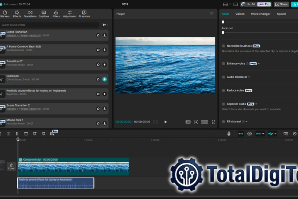Toggle the preview axis icon in timeline toolbar
The image size is (298, 199).
[x=270, y=134]
